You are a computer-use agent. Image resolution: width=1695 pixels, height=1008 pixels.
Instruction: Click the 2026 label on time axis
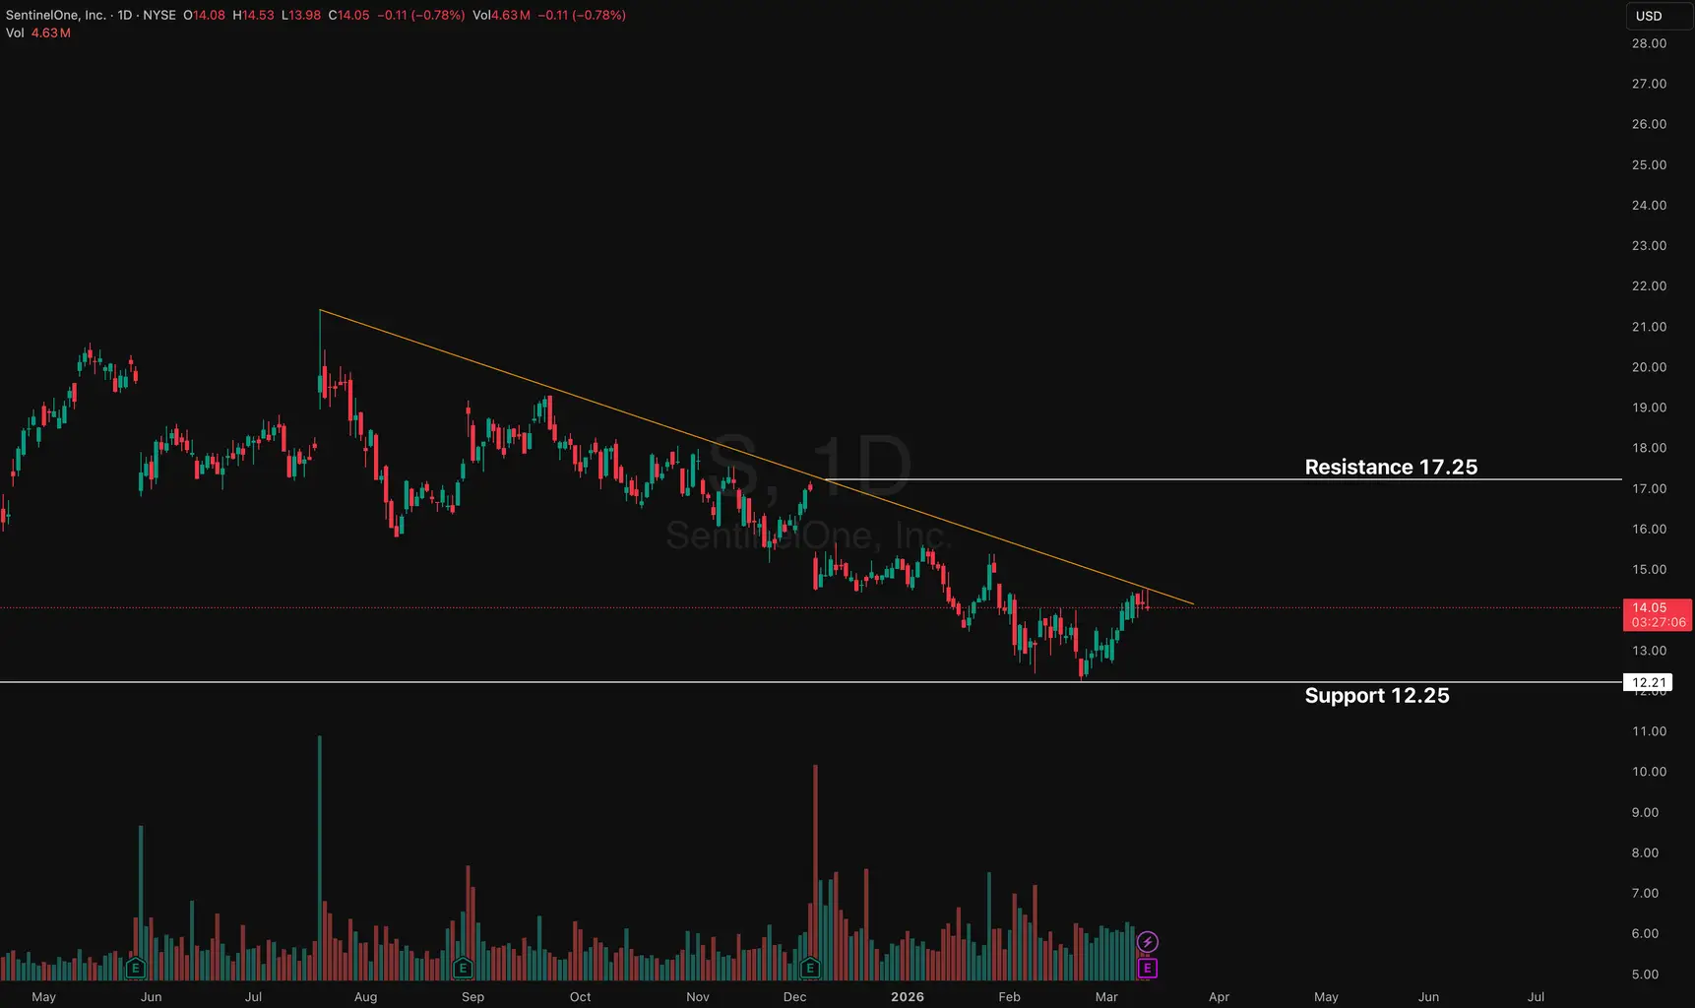(907, 996)
